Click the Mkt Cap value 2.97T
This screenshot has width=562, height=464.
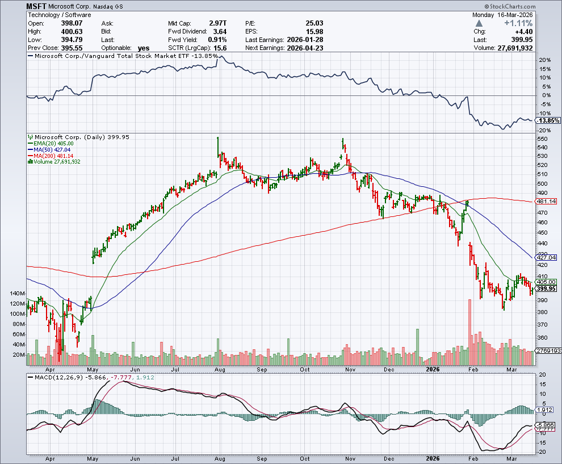coord(217,23)
